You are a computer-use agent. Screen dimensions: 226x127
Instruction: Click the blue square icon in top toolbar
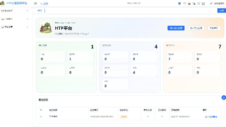(x=180, y=3)
